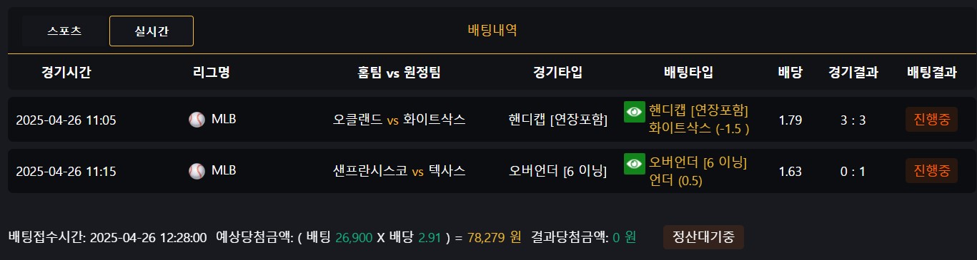Click the expected payout amount 78,279 원
This screenshot has height=260, width=977.
[x=495, y=237]
